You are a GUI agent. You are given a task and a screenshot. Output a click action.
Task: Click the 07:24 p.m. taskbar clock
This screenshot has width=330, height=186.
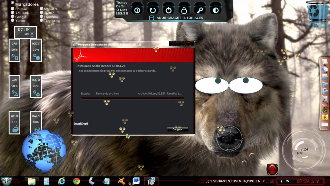(x=309, y=181)
